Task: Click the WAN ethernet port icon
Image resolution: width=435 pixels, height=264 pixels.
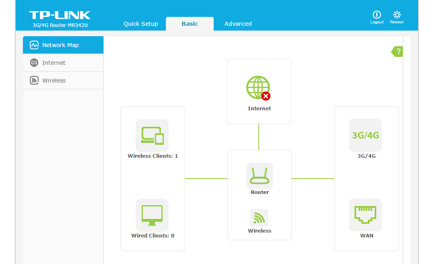Action: [x=365, y=214]
